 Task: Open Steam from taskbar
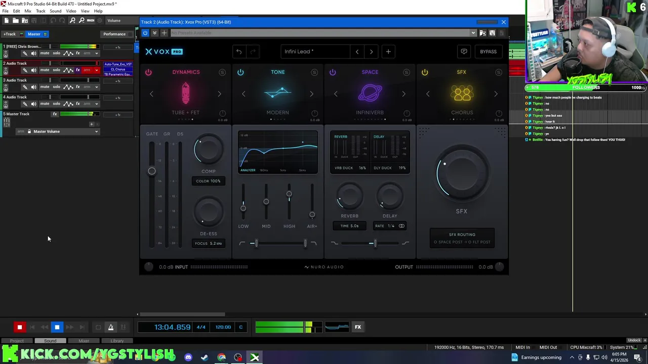pos(205,357)
